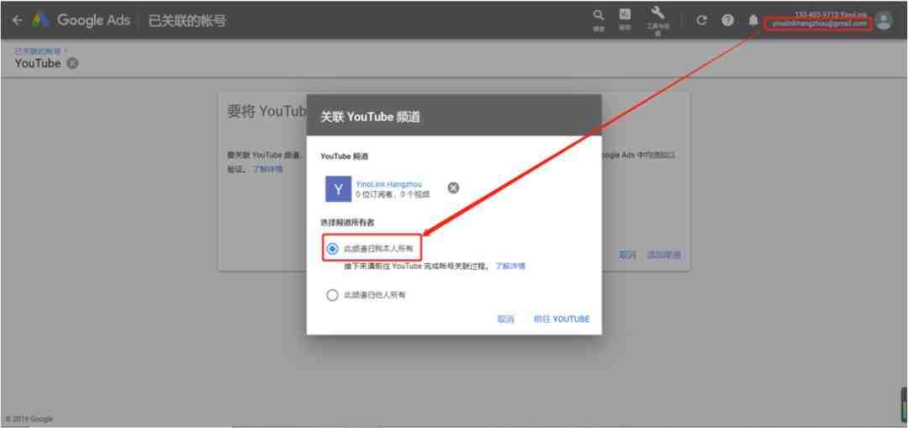
Task: Open the help question mark icon
Action: pos(727,20)
